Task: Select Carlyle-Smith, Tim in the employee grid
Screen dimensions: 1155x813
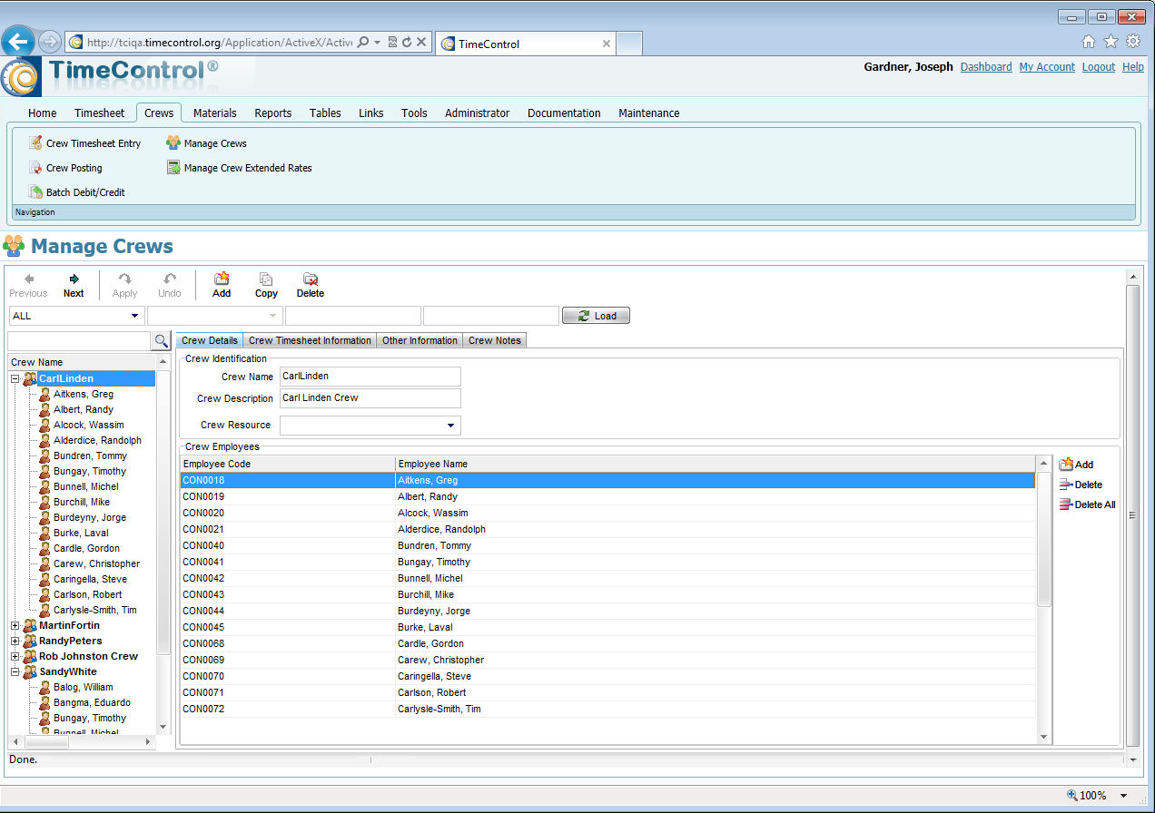Action: pos(607,710)
